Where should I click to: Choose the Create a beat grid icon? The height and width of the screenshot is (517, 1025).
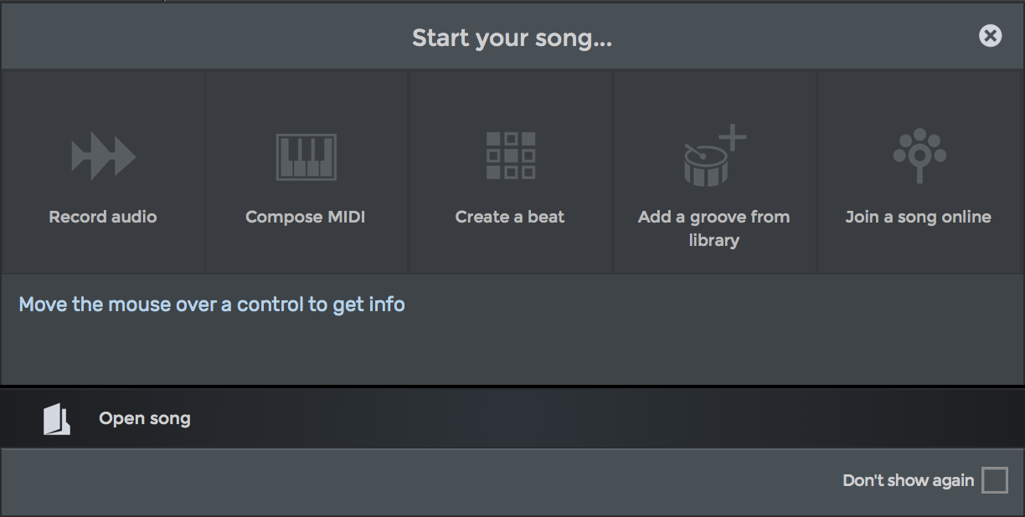[511, 156]
